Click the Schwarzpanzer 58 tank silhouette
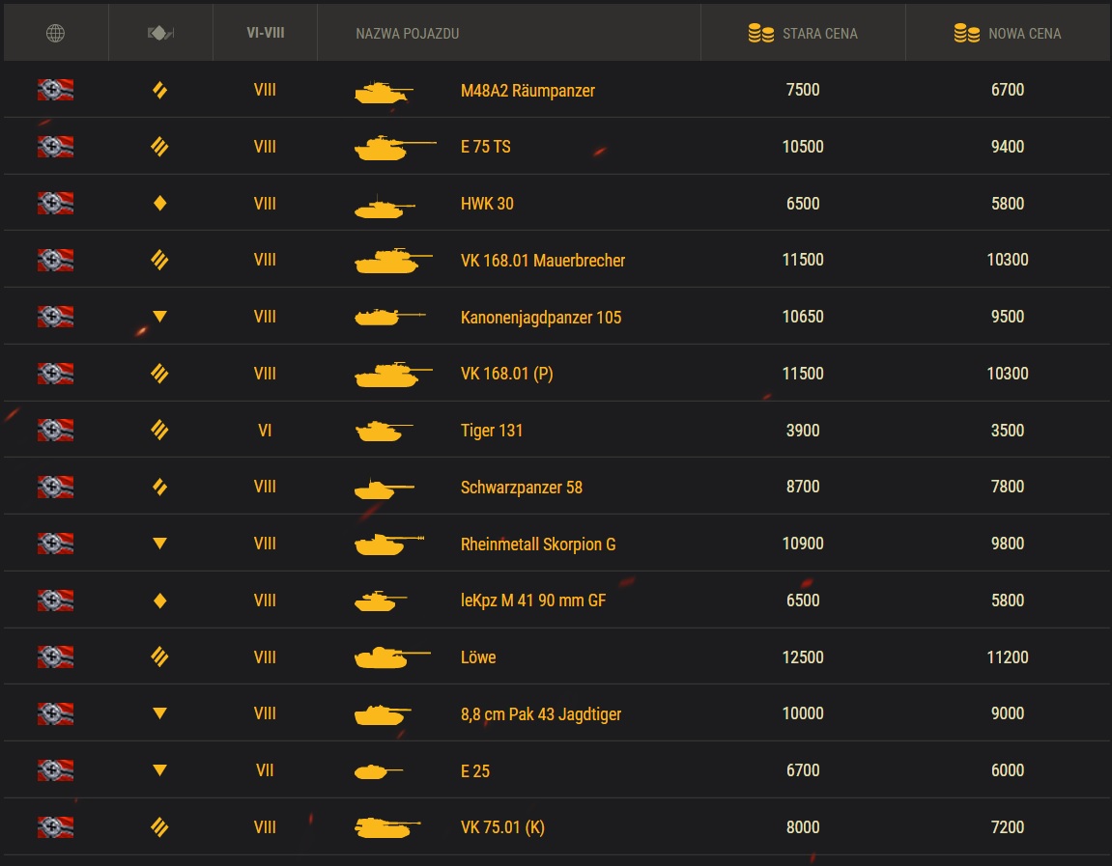 [385, 489]
